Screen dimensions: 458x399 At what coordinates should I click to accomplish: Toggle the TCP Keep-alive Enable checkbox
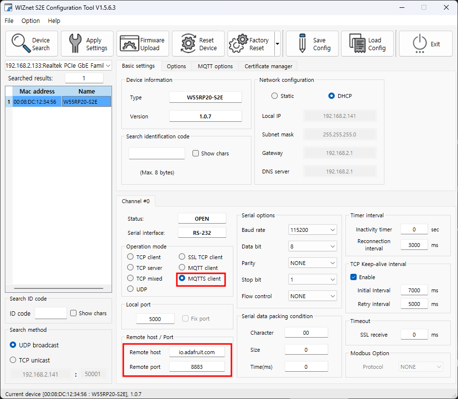click(x=354, y=277)
